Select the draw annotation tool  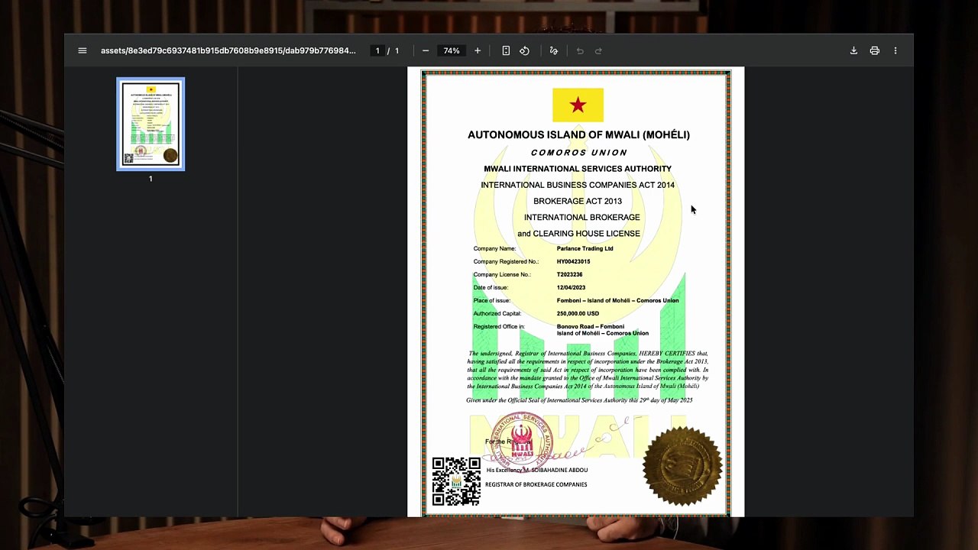pyautogui.click(x=554, y=51)
